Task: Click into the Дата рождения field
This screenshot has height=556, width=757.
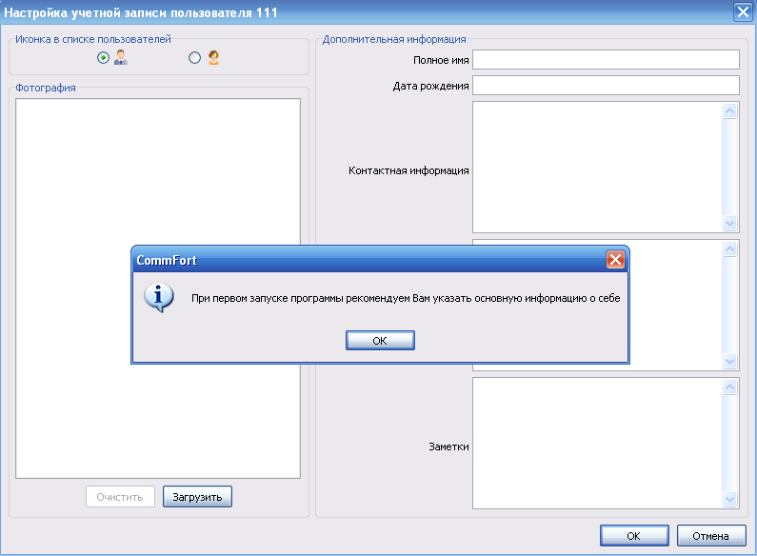Action: coord(606,86)
